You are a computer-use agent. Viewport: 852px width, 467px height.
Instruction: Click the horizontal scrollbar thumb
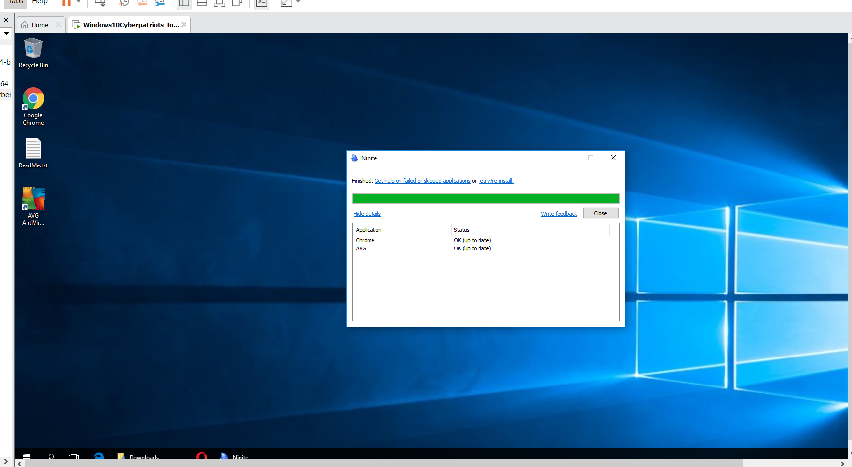tap(384, 463)
